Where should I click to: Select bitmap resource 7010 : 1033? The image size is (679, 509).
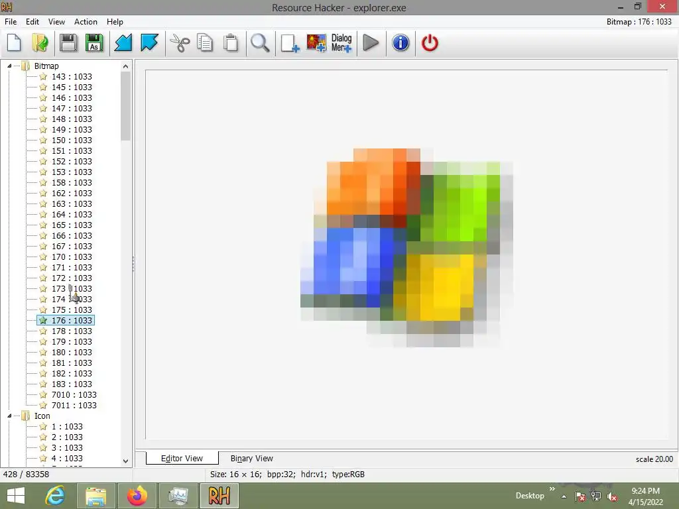(x=74, y=395)
